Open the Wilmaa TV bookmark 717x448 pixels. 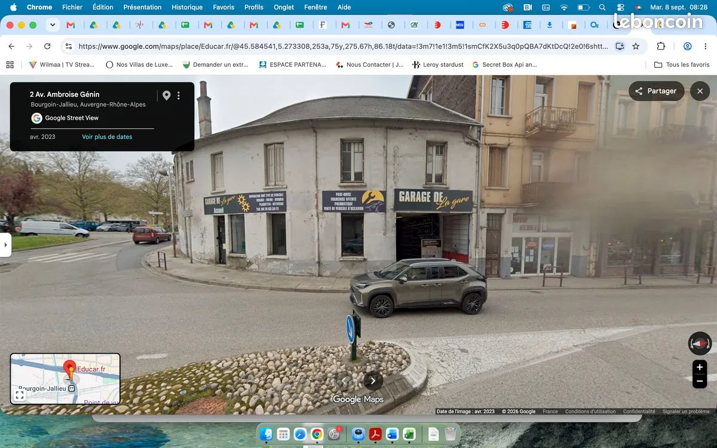62,65
